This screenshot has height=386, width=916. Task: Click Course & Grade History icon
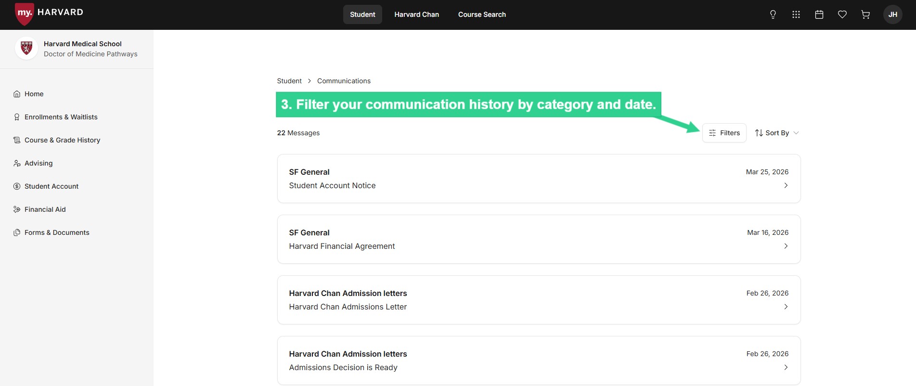coord(17,140)
